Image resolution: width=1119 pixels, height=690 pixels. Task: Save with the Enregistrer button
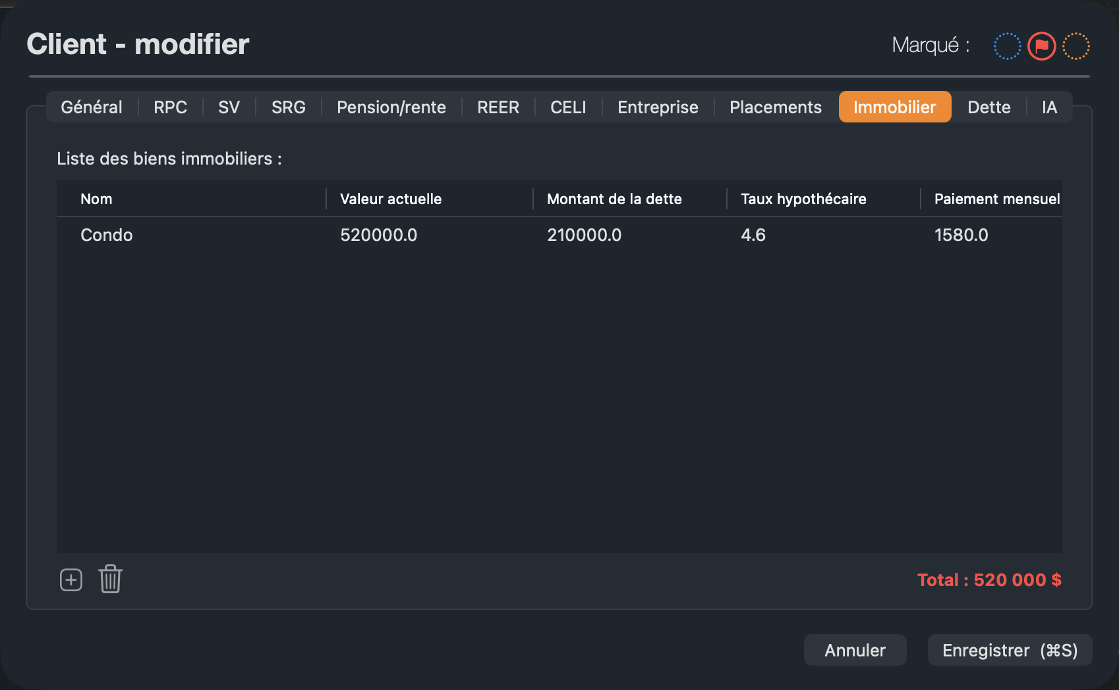click(x=1010, y=650)
